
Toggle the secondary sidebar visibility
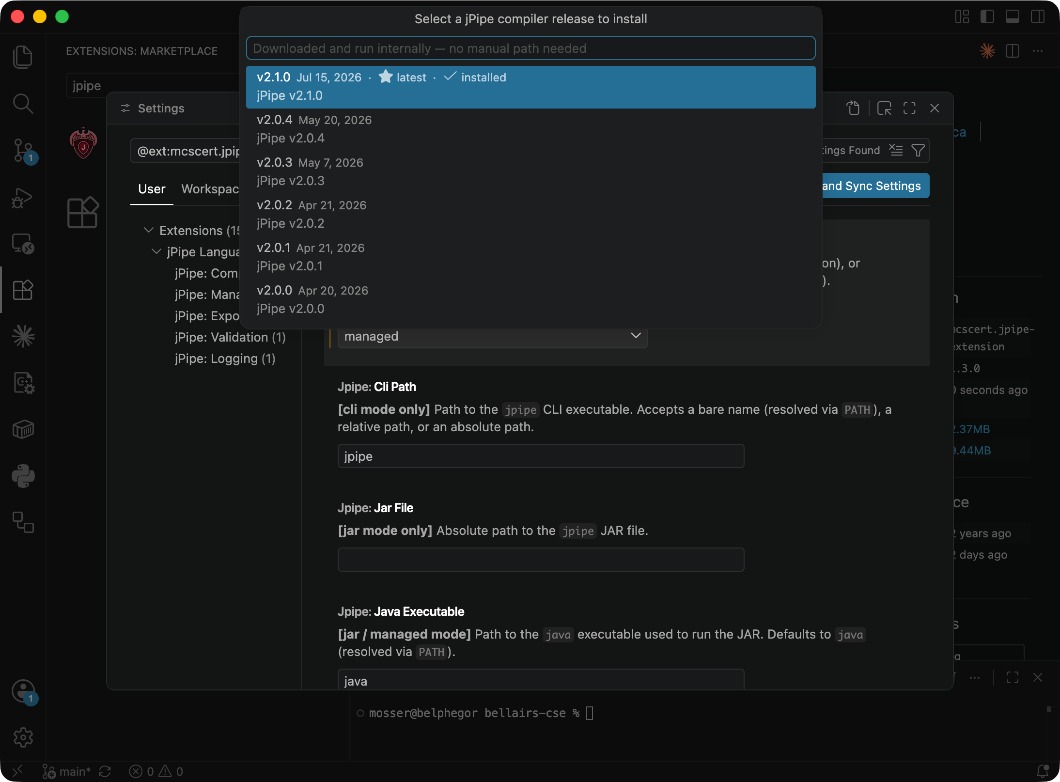pos(1037,17)
